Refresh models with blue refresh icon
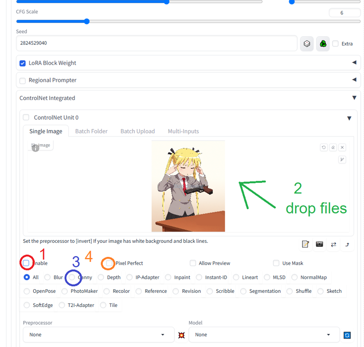Screen dimensions: 364x347 (347, 335)
